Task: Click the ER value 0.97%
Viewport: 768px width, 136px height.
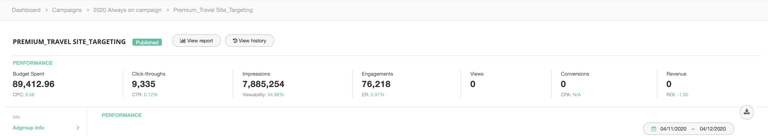Action: point(377,95)
